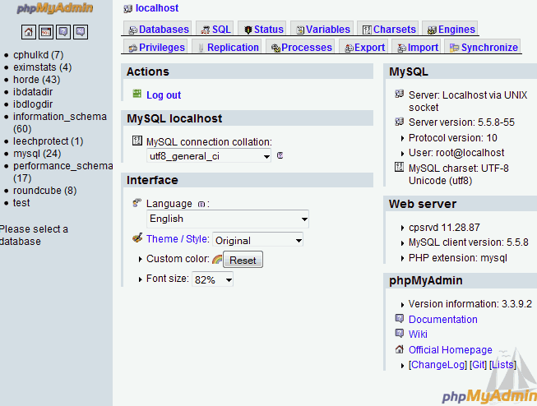Viewport: 537px width, 406px height.
Task: Open the SQL tab
Action: [216, 30]
